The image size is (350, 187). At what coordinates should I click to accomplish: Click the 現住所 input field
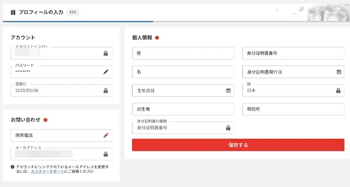click(294, 109)
